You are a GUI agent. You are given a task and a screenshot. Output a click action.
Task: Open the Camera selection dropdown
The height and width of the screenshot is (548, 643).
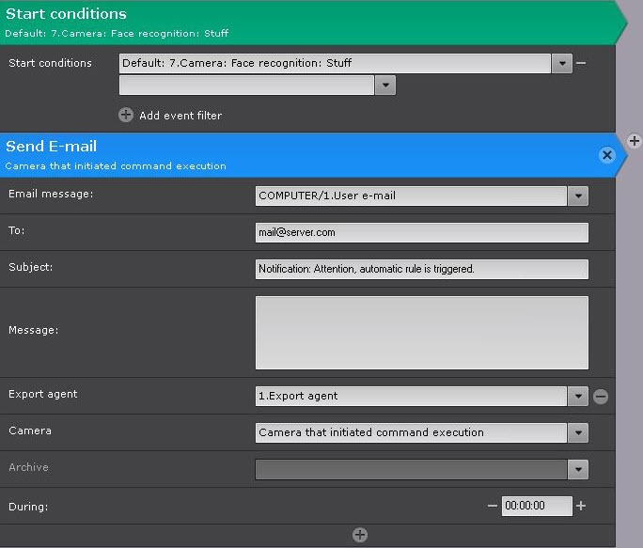click(578, 433)
